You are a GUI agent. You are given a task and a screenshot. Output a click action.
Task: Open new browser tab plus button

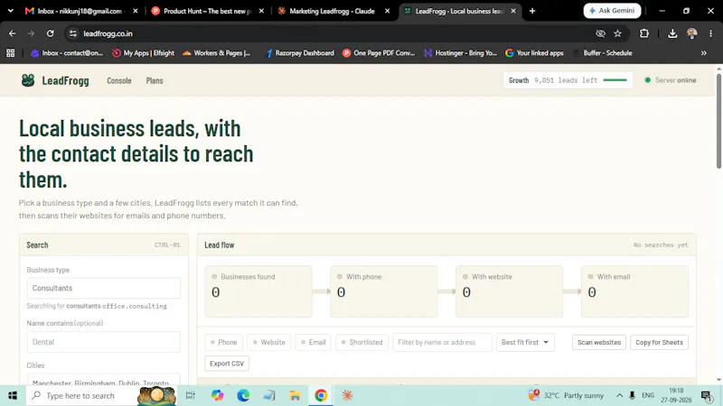tap(532, 11)
